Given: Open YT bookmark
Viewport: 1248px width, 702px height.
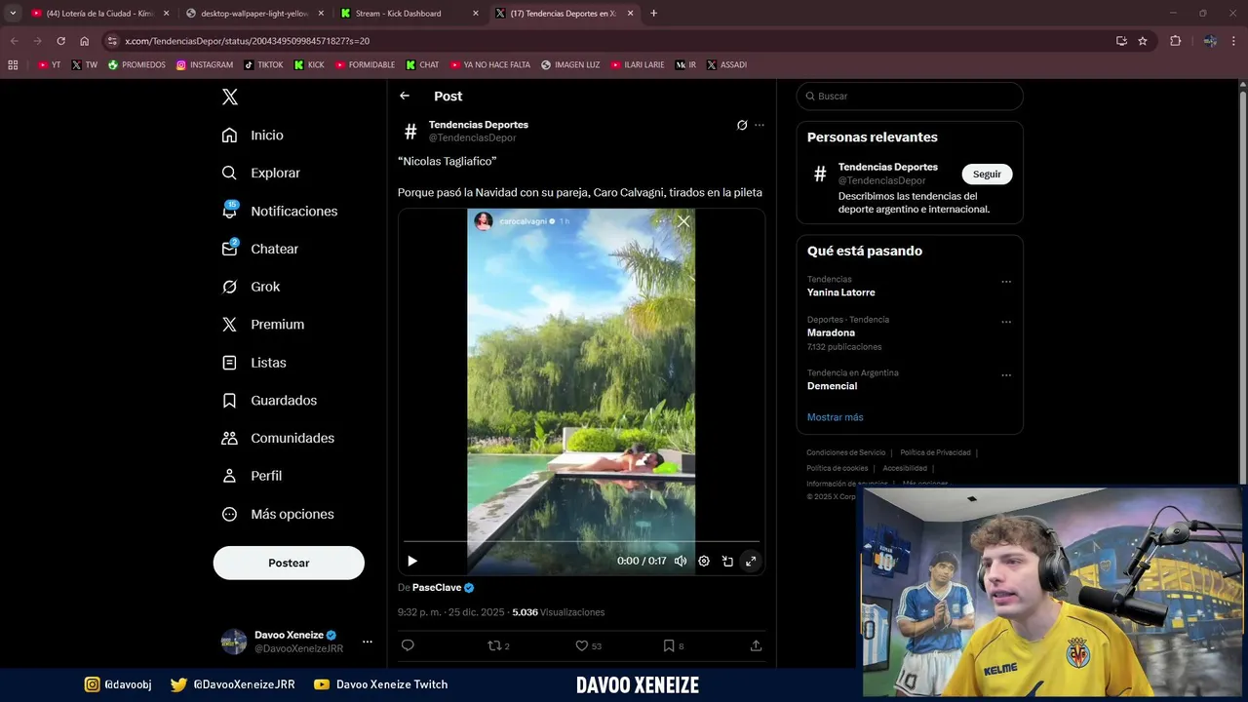Looking at the screenshot, I should point(49,65).
